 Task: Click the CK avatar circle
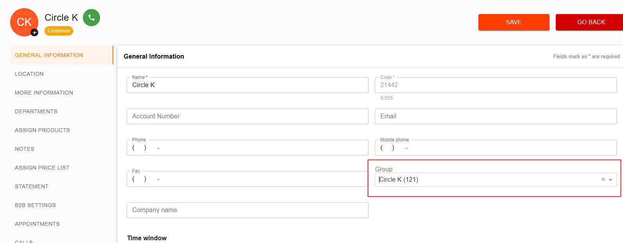point(24,22)
